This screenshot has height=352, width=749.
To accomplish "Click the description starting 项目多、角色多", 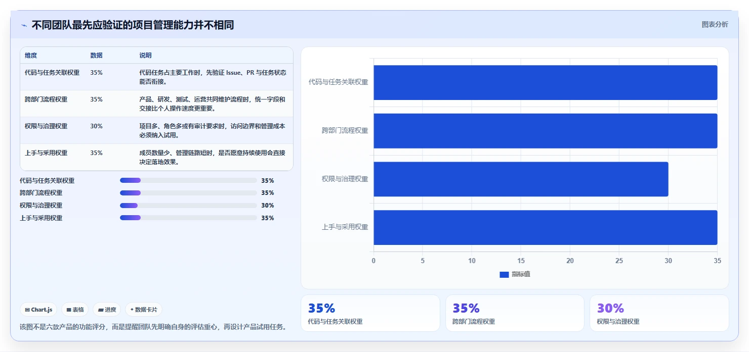I will (213, 130).
